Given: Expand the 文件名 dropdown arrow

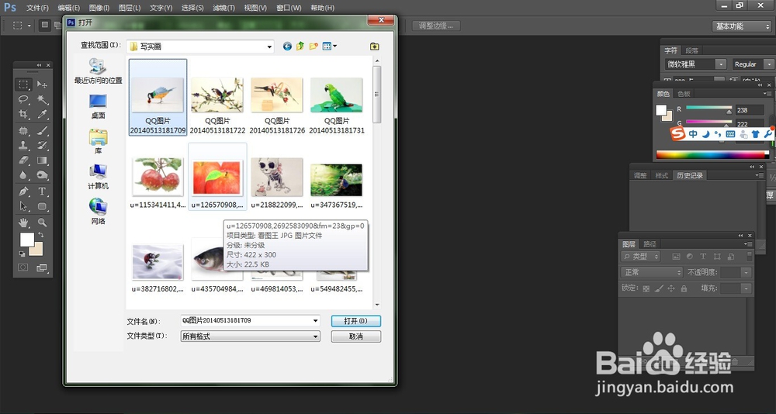Looking at the screenshot, I should tap(315, 320).
